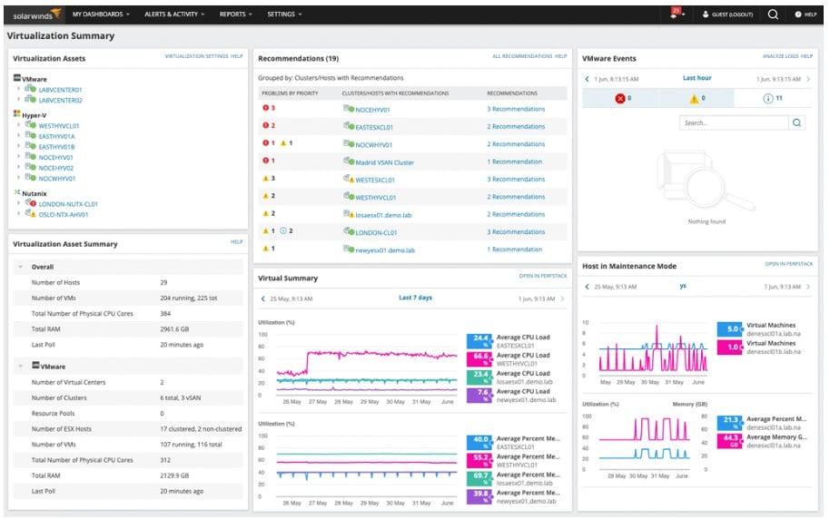
Task: Open the newyesx01.demo.lab host link
Action: (385, 250)
